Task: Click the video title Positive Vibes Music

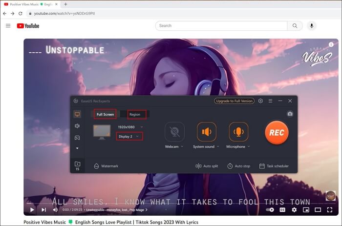Action: click(111, 222)
